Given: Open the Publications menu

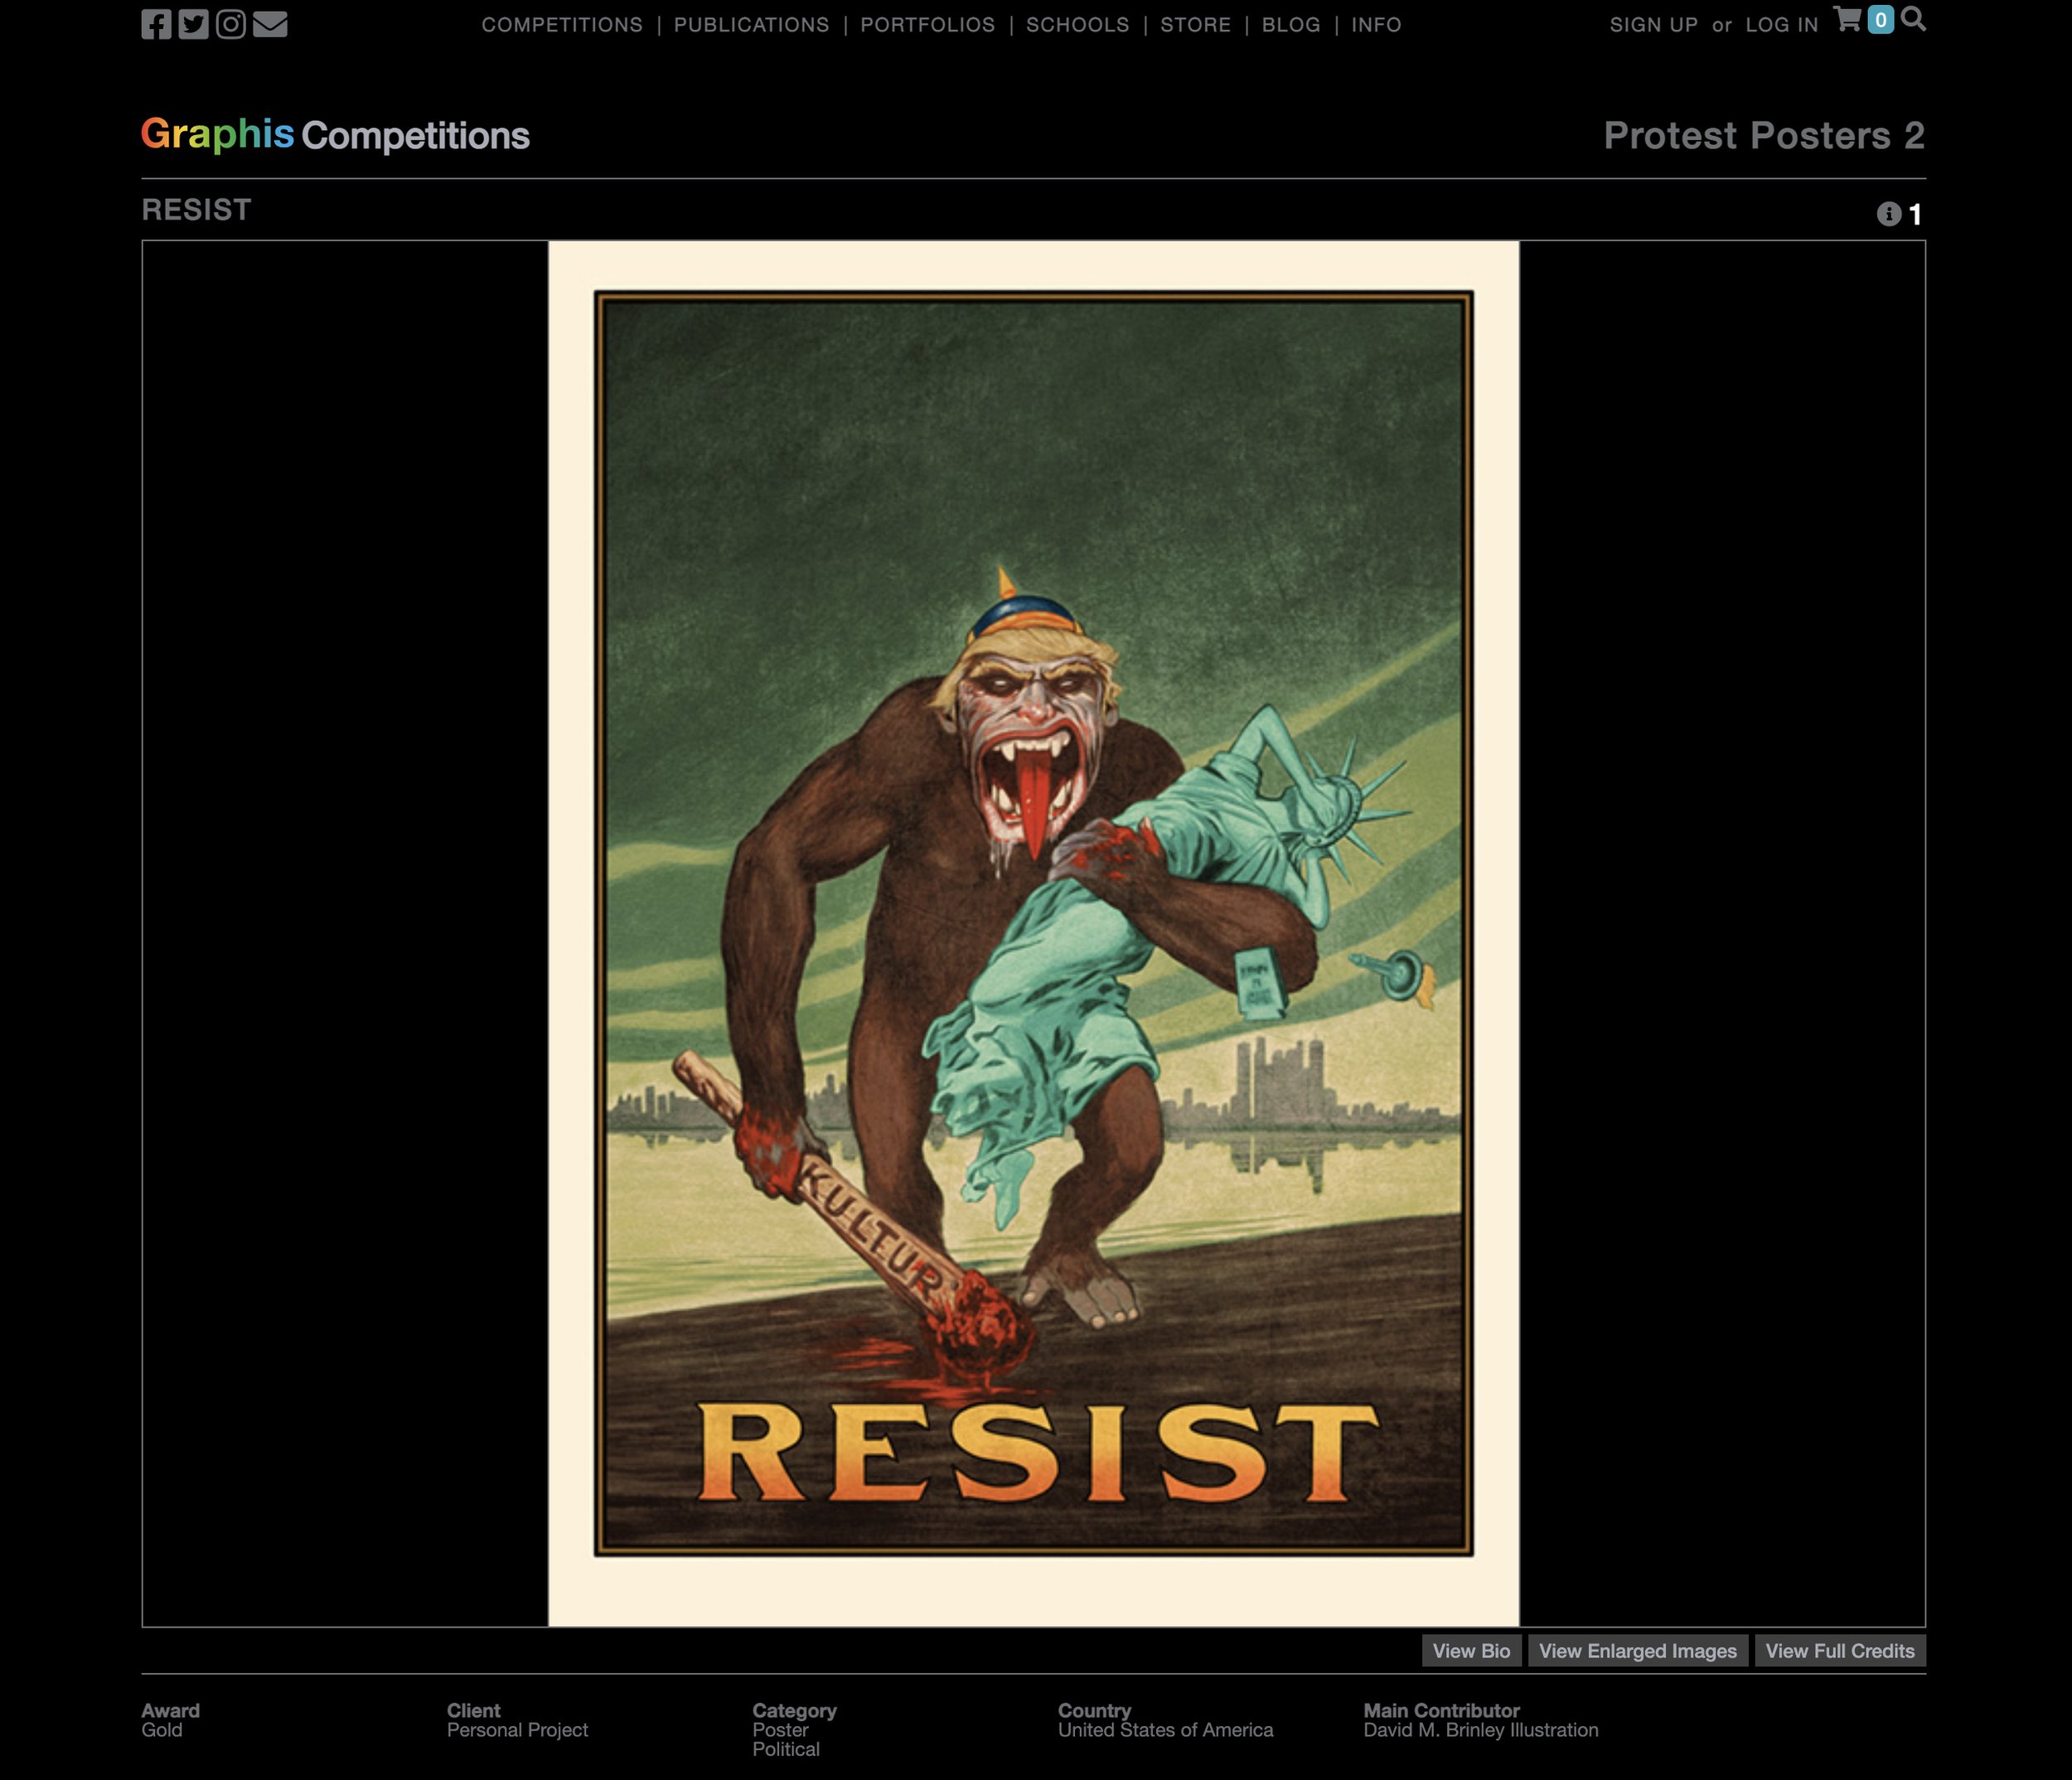Looking at the screenshot, I should tap(752, 25).
